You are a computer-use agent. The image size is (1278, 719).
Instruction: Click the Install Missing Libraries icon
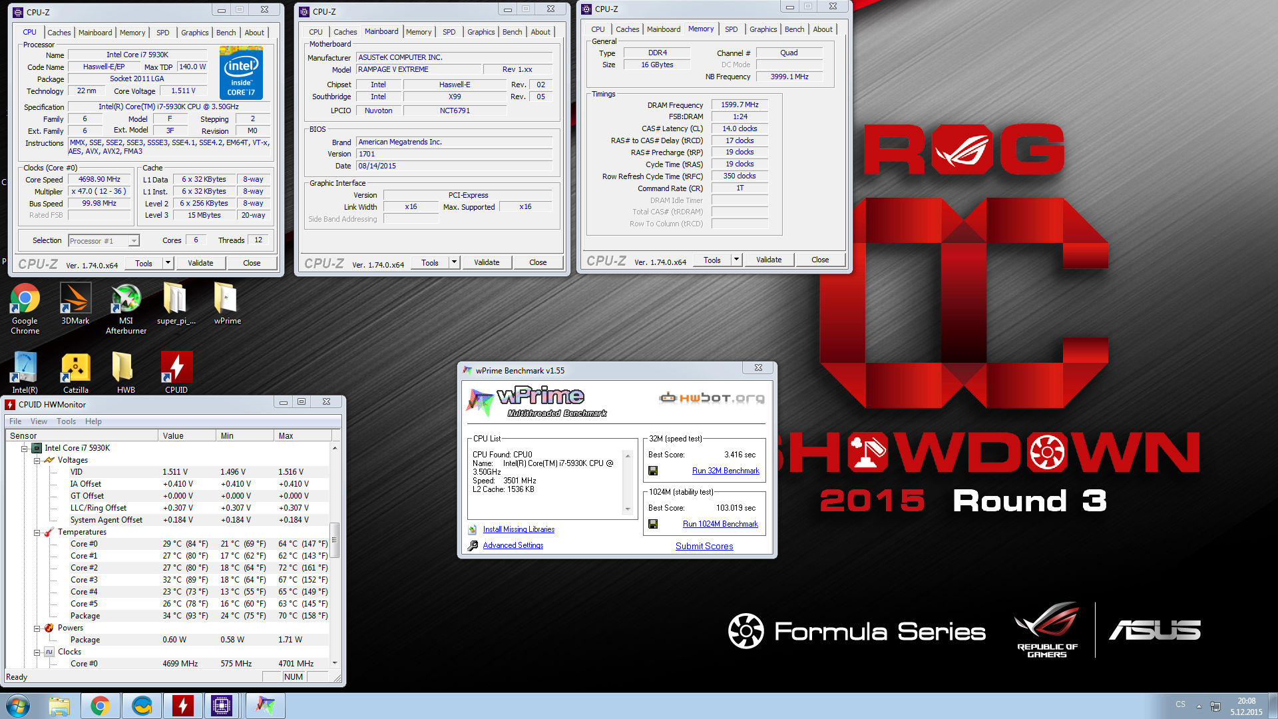tap(473, 529)
